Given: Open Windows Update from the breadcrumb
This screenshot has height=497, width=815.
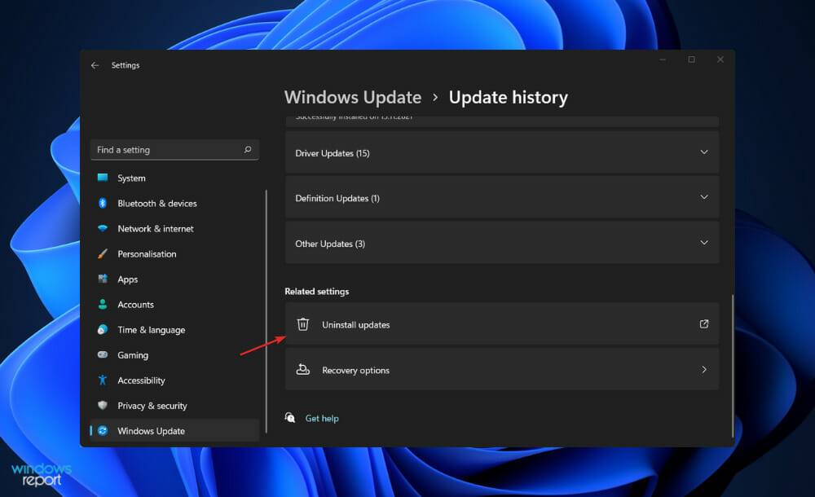Looking at the screenshot, I should 353,97.
